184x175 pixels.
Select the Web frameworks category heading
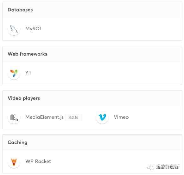(x=28, y=54)
